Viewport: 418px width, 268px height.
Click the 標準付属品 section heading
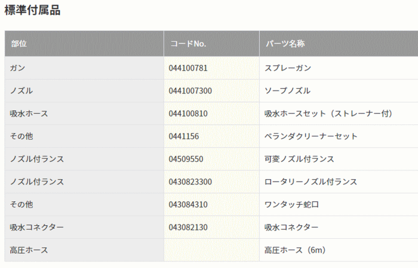point(32,10)
